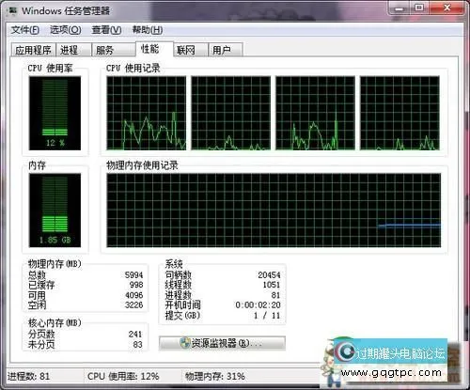
Task: Click the 物理内存(MB) group label
Action: coord(55,264)
